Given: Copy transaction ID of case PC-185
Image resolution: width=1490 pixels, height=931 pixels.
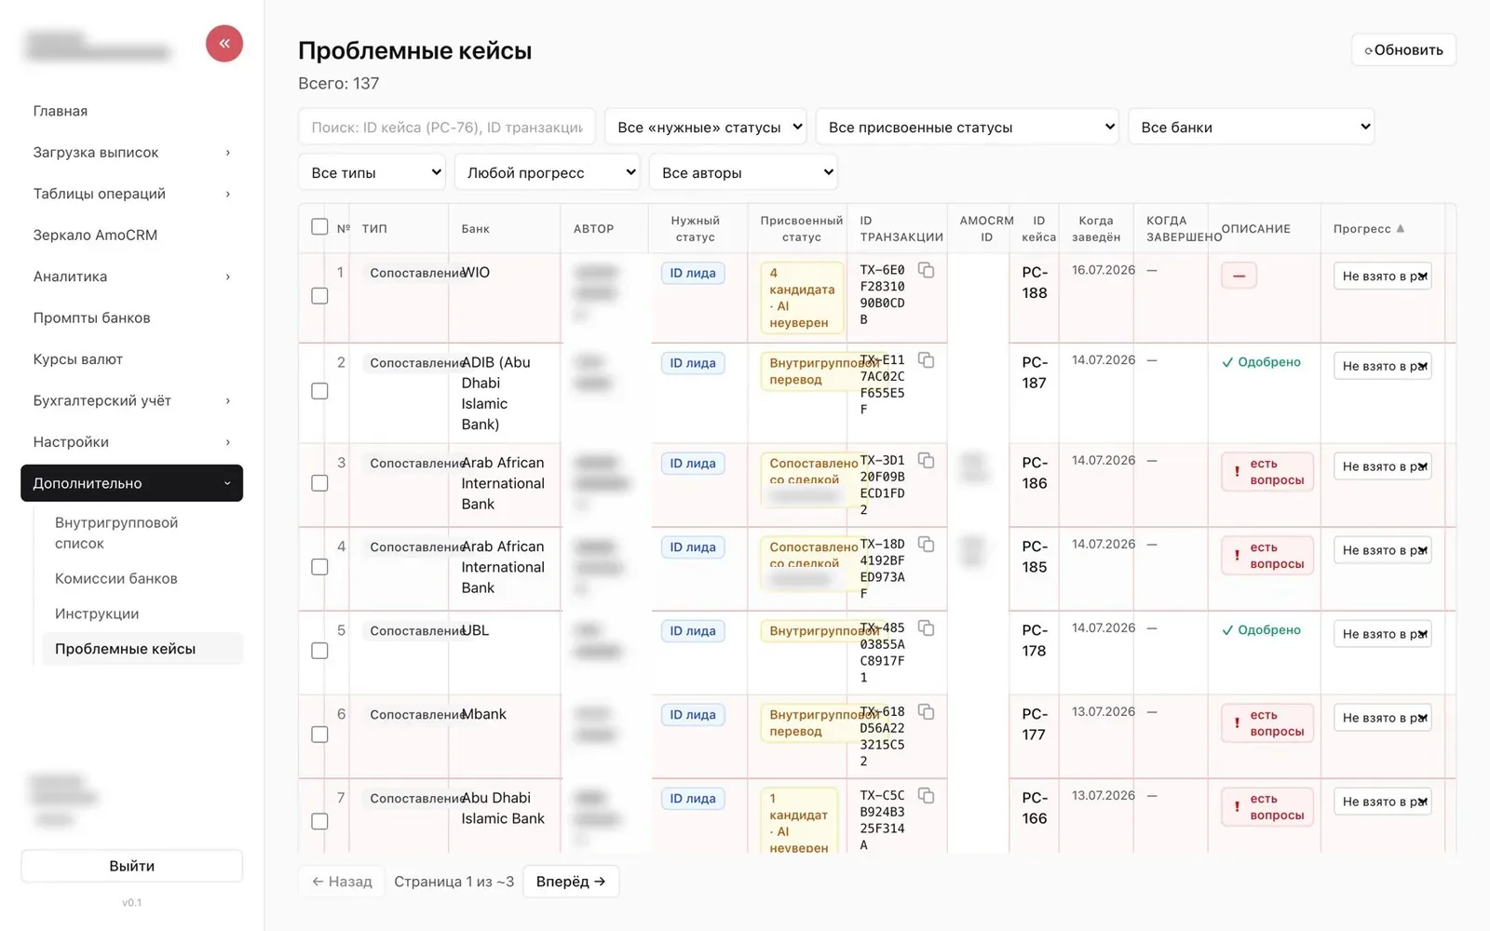Looking at the screenshot, I should coord(927,545).
